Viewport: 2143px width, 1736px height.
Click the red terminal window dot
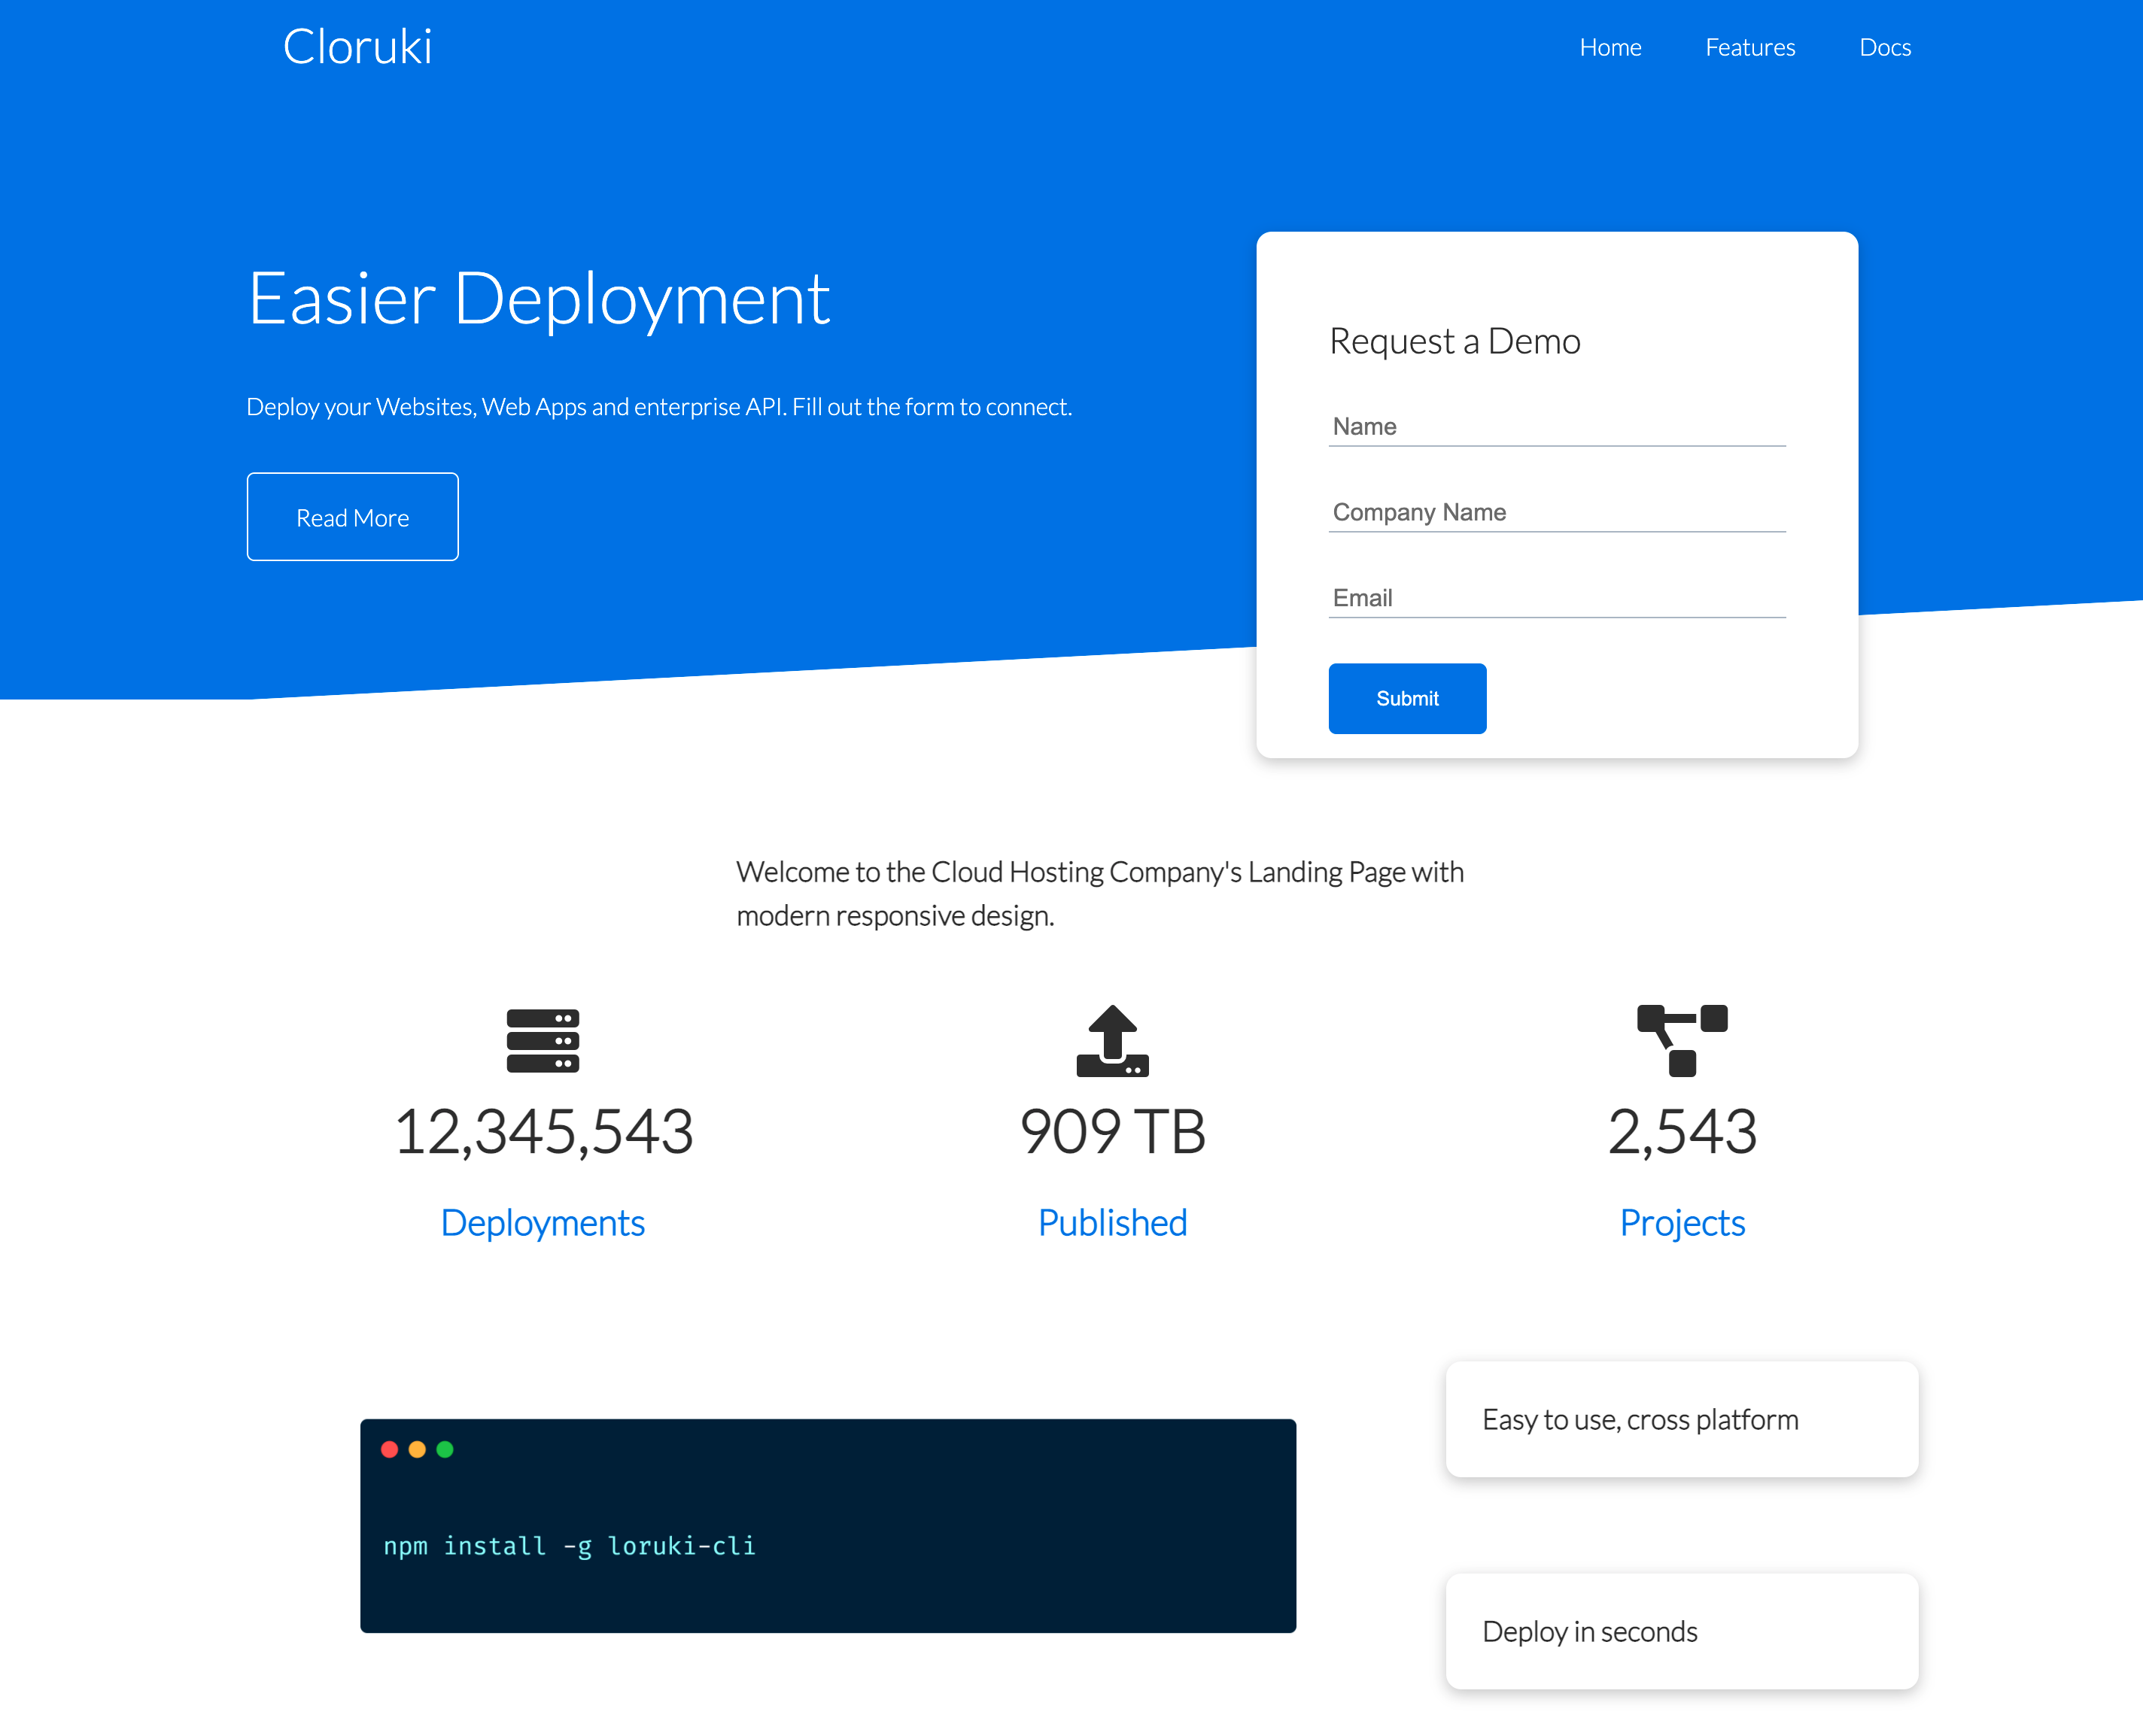pyautogui.click(x=391, y=1449)
